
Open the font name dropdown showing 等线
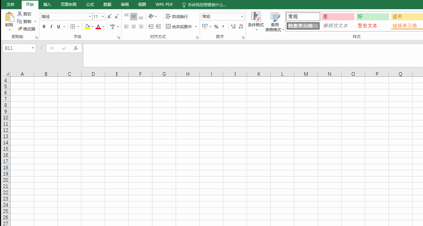[90, 17]
